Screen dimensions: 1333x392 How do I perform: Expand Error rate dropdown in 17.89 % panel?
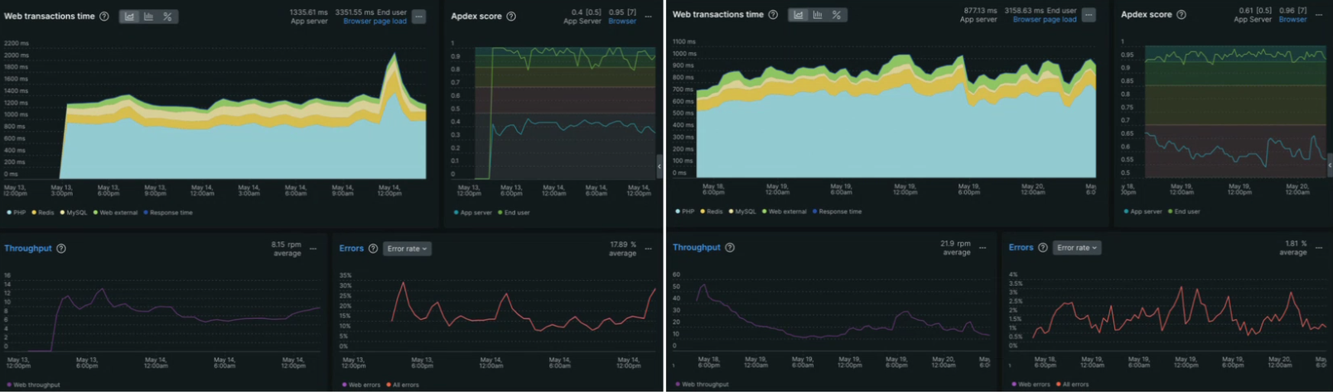point(407,249)
